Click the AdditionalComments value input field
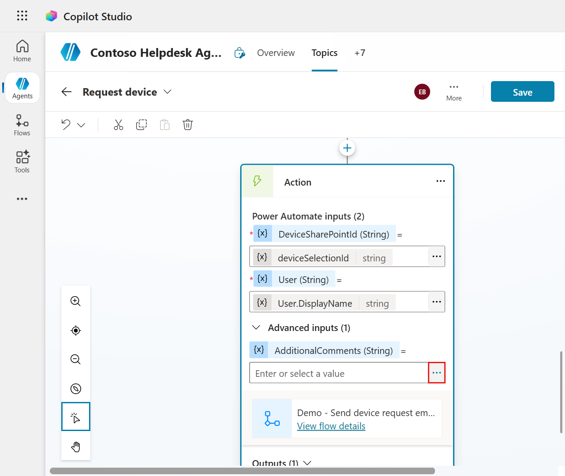Viewport: 565px width, 476px height. click(x=338, y=373)
